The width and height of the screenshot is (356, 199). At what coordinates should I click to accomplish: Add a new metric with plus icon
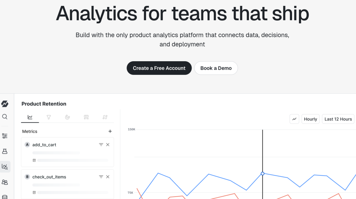(x=110, y=131)
